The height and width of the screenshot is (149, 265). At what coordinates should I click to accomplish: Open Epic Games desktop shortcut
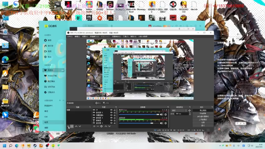(89, 18)
